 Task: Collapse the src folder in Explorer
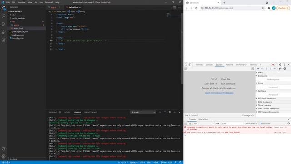click(x=13, y=21)
